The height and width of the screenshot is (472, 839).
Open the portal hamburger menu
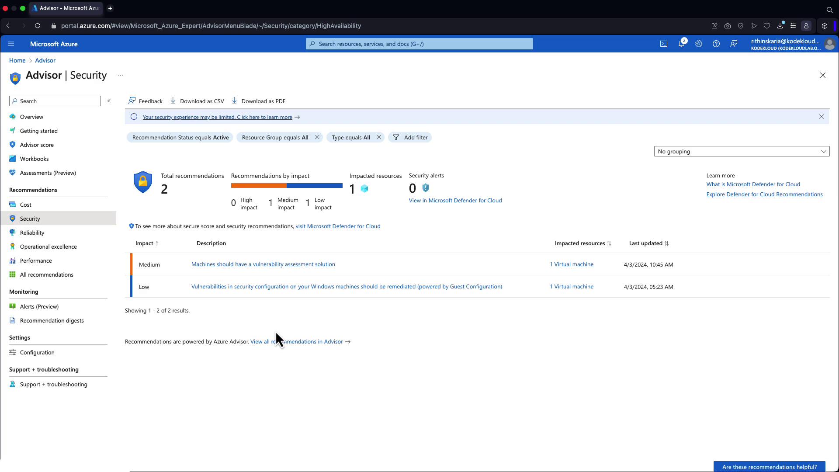point(11,44)
